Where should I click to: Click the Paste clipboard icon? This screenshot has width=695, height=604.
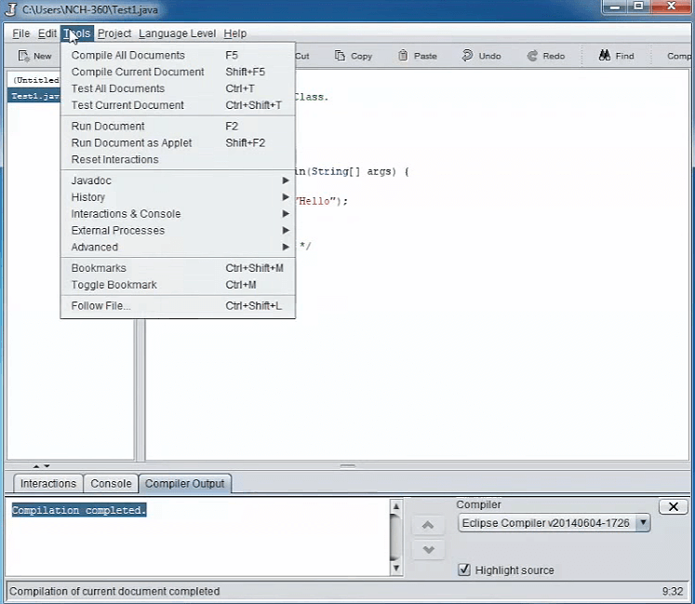(403, 56)
